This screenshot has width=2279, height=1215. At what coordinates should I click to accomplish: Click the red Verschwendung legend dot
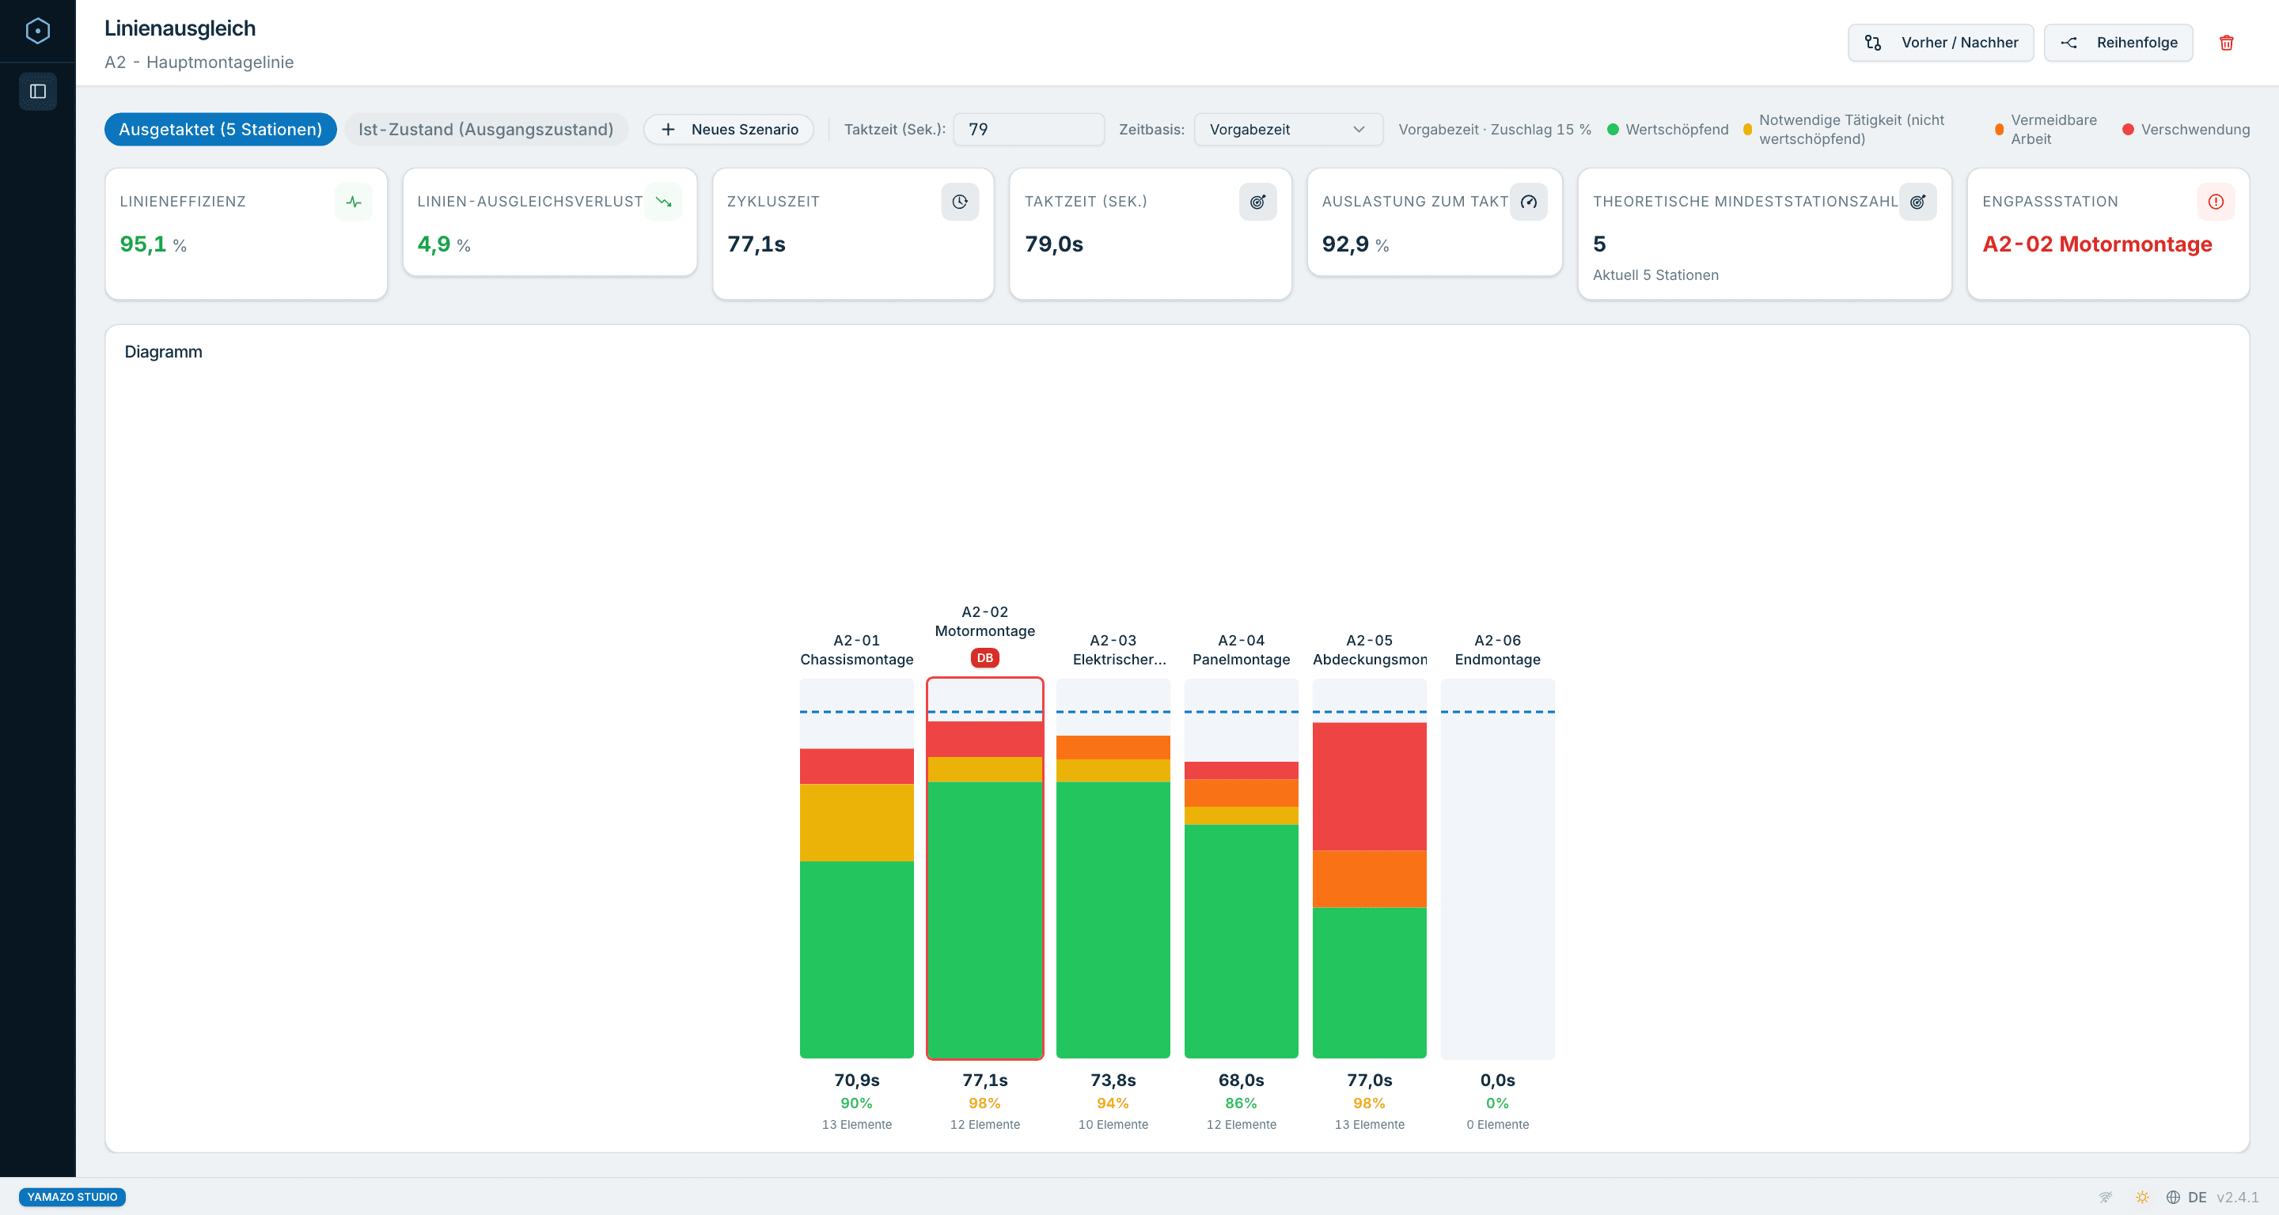point(2129,129)
